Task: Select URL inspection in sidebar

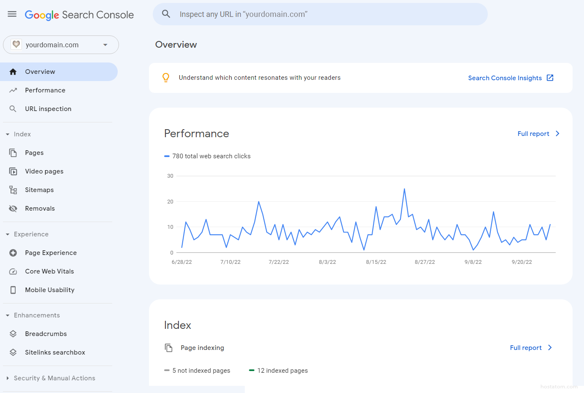Action: click(48, 109)
